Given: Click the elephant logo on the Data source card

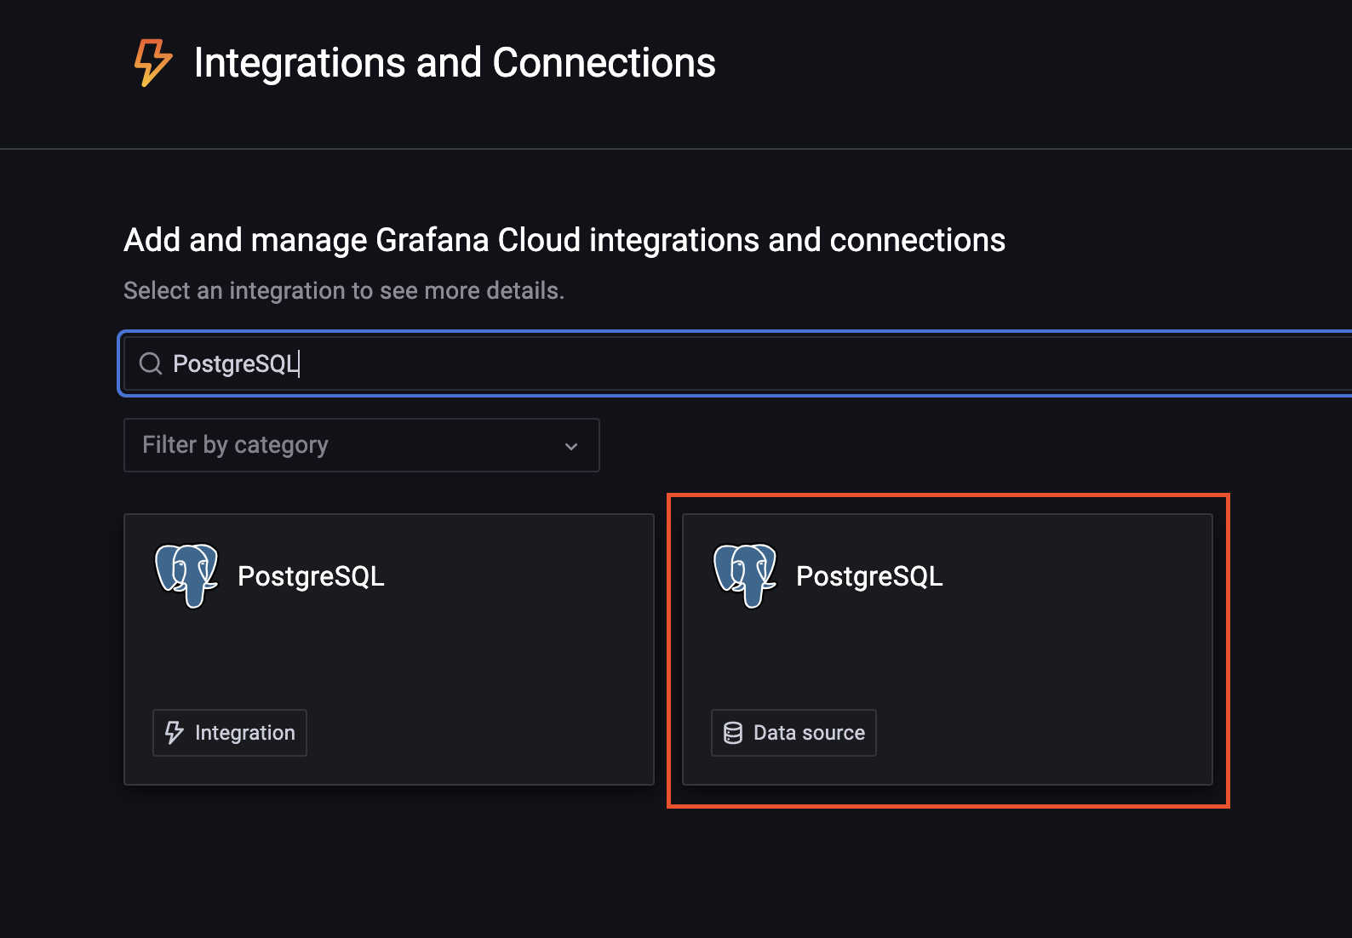Looking at the screenshot, I should 745,576.
